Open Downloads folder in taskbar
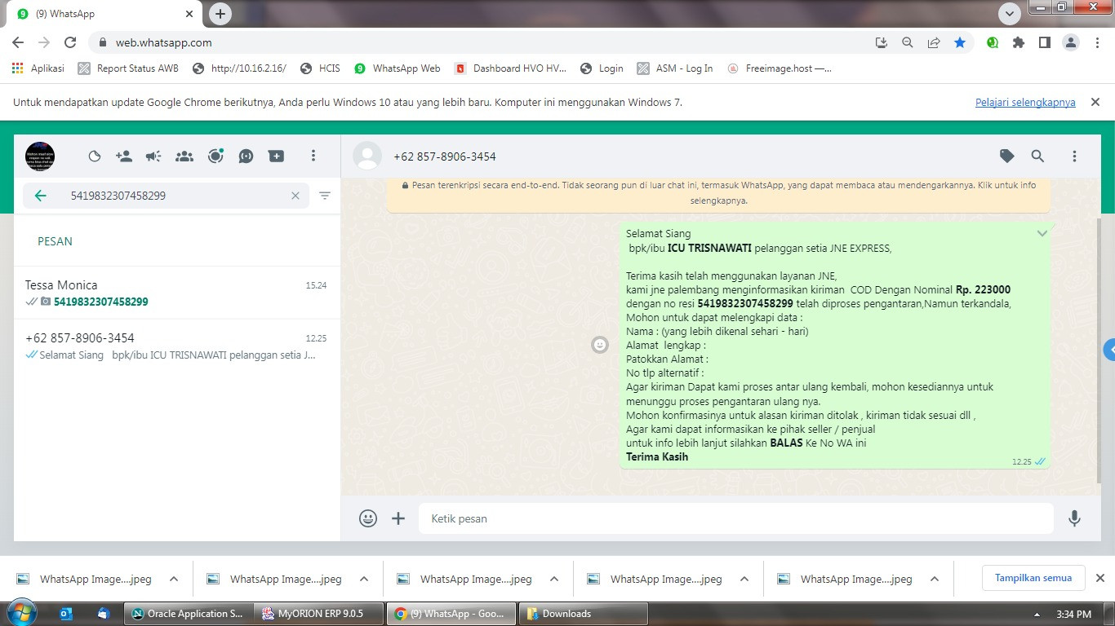Screen dimensions: 1115x626 [584, 614]
